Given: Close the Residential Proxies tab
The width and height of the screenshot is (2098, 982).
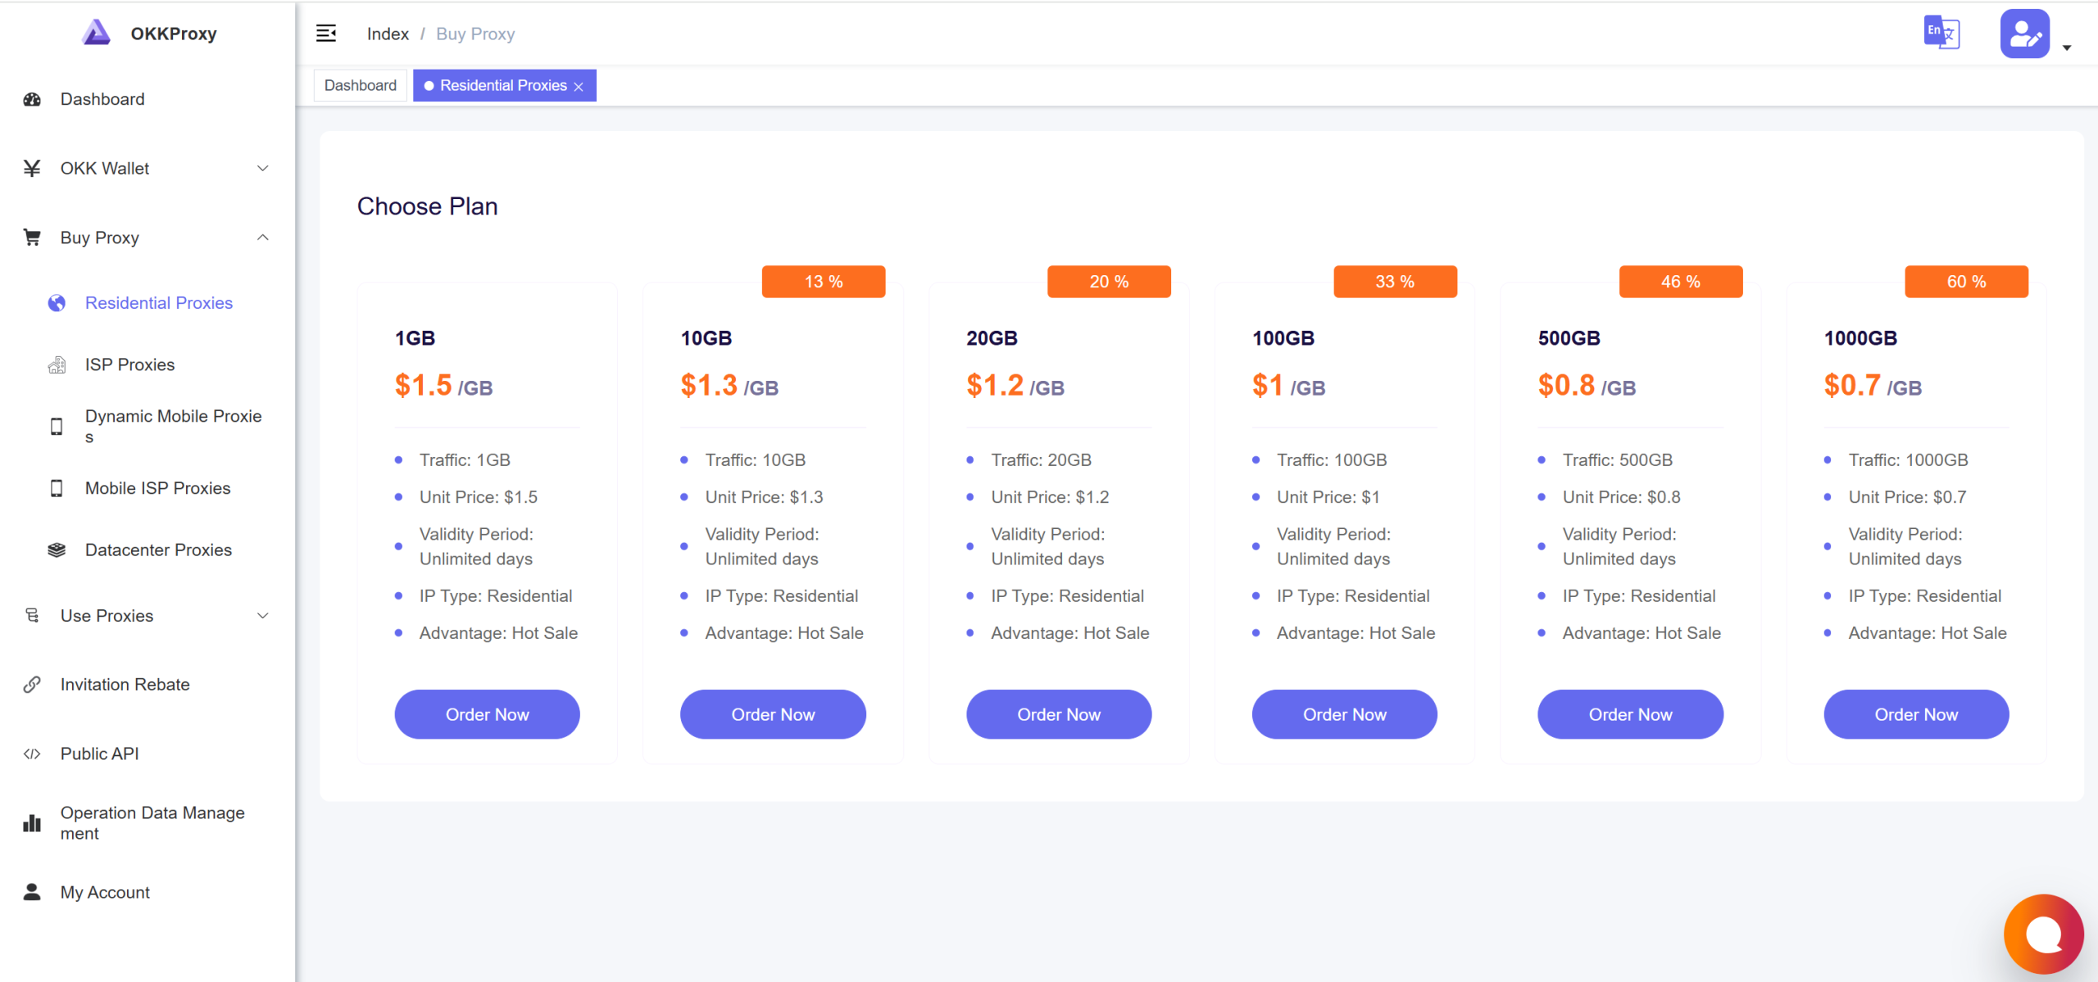Looking at the screenshot, I should [x=579, y=87].
